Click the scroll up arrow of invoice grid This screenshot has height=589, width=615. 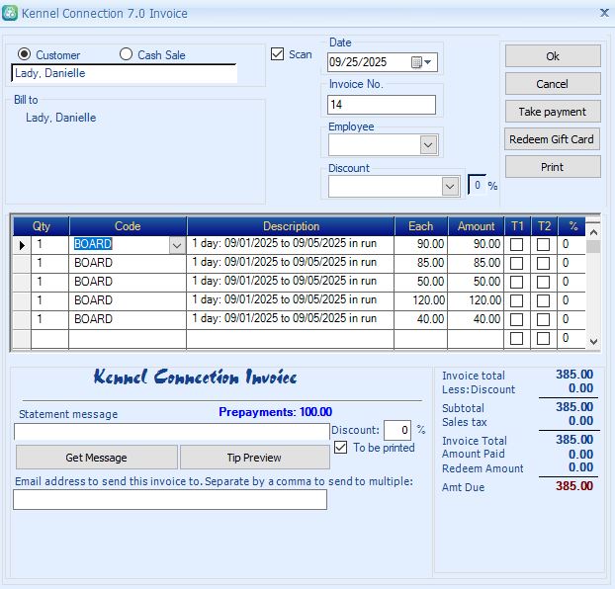(593, 232)
